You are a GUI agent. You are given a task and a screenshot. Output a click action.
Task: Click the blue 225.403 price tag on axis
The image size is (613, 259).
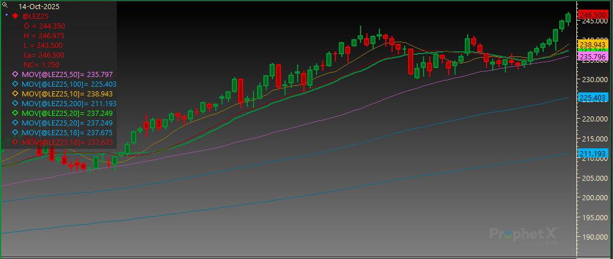click(x=593, y=98)
